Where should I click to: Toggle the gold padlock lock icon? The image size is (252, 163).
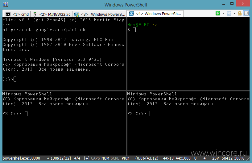240,13
